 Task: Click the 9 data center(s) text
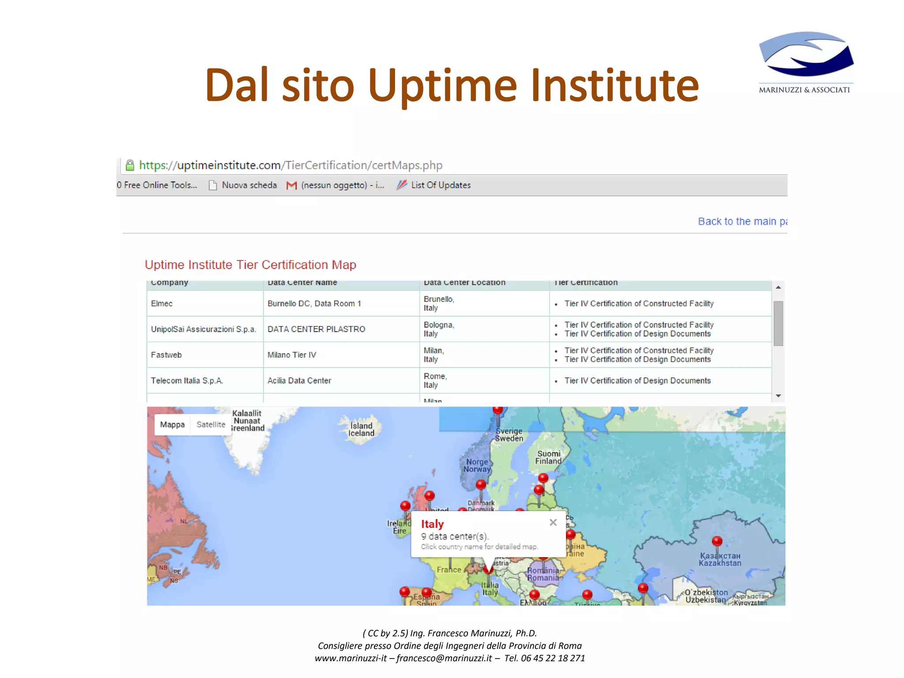[x=455, y=537]
